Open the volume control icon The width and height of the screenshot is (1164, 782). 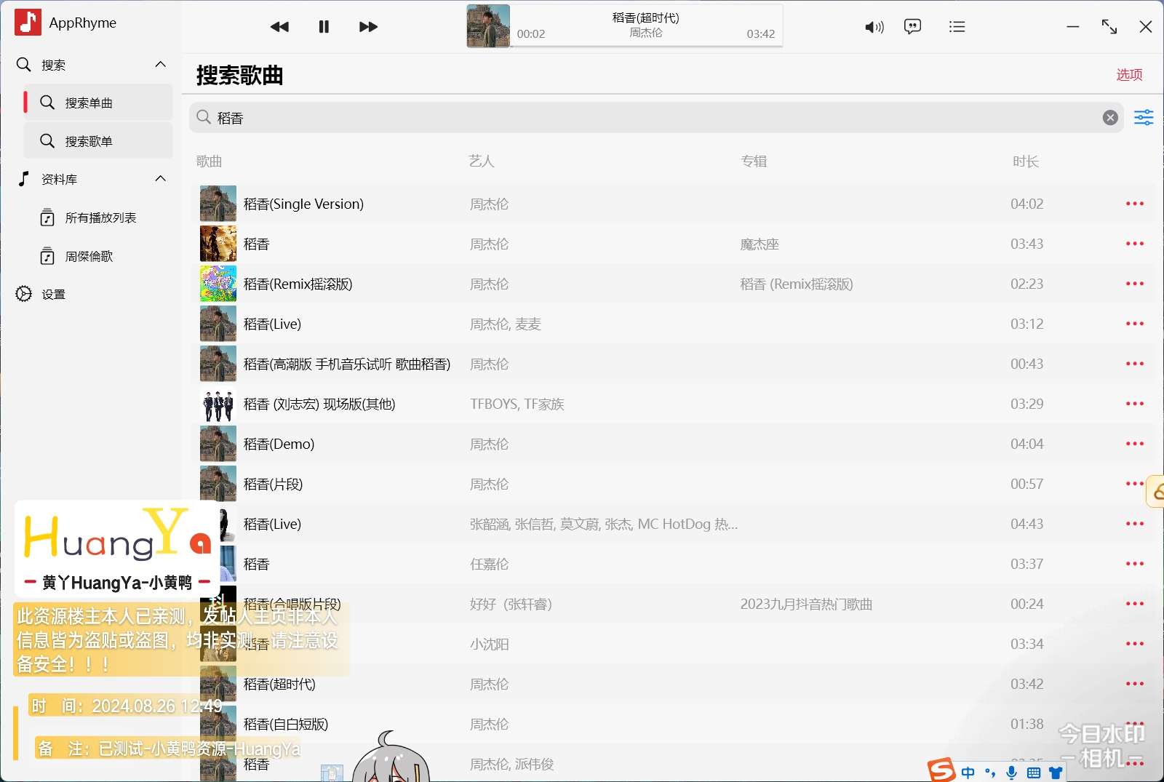pyautogui.click(x=874, y=27)
